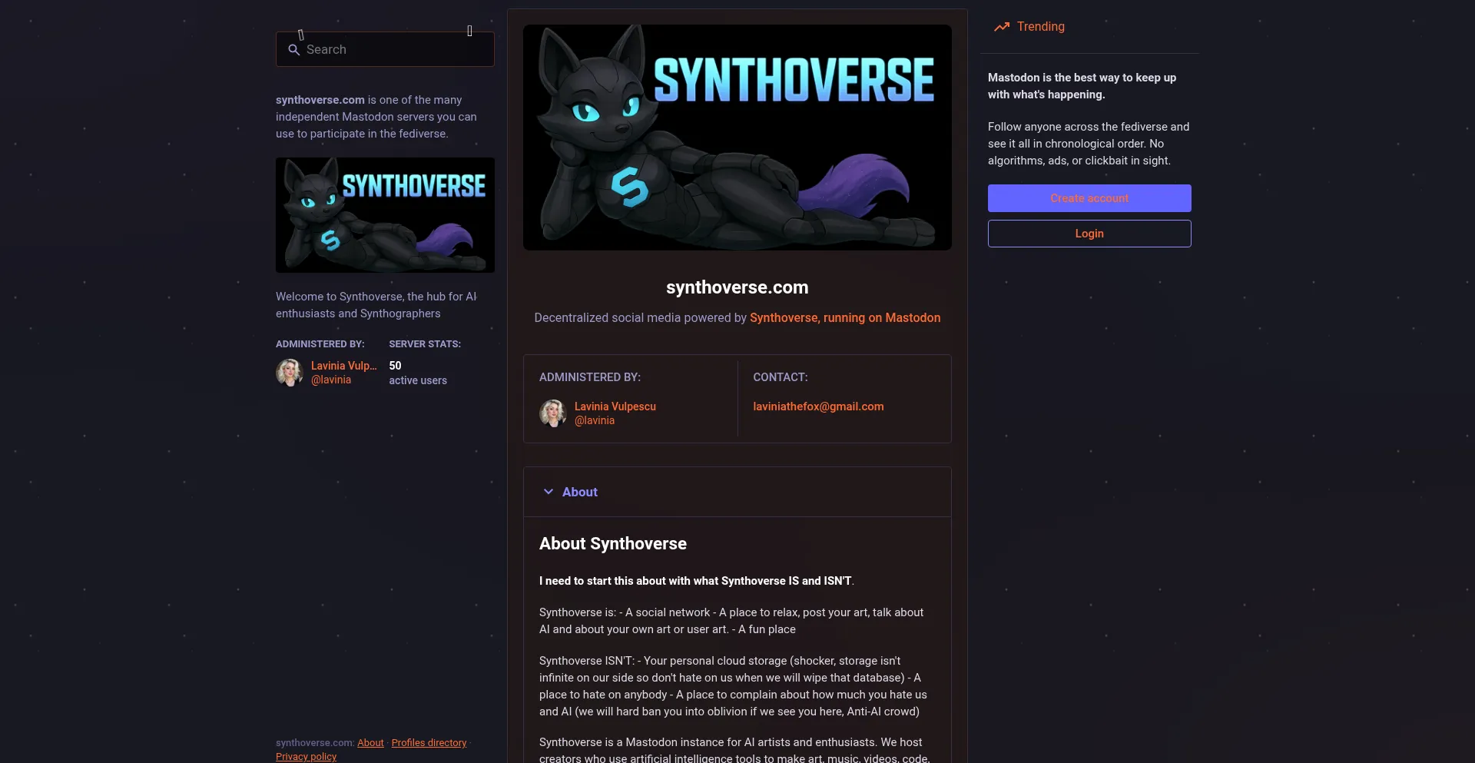Click the @lavinia handle in sidebar
This screenshot has width=1475, height=763.
[x=331, y=380]
